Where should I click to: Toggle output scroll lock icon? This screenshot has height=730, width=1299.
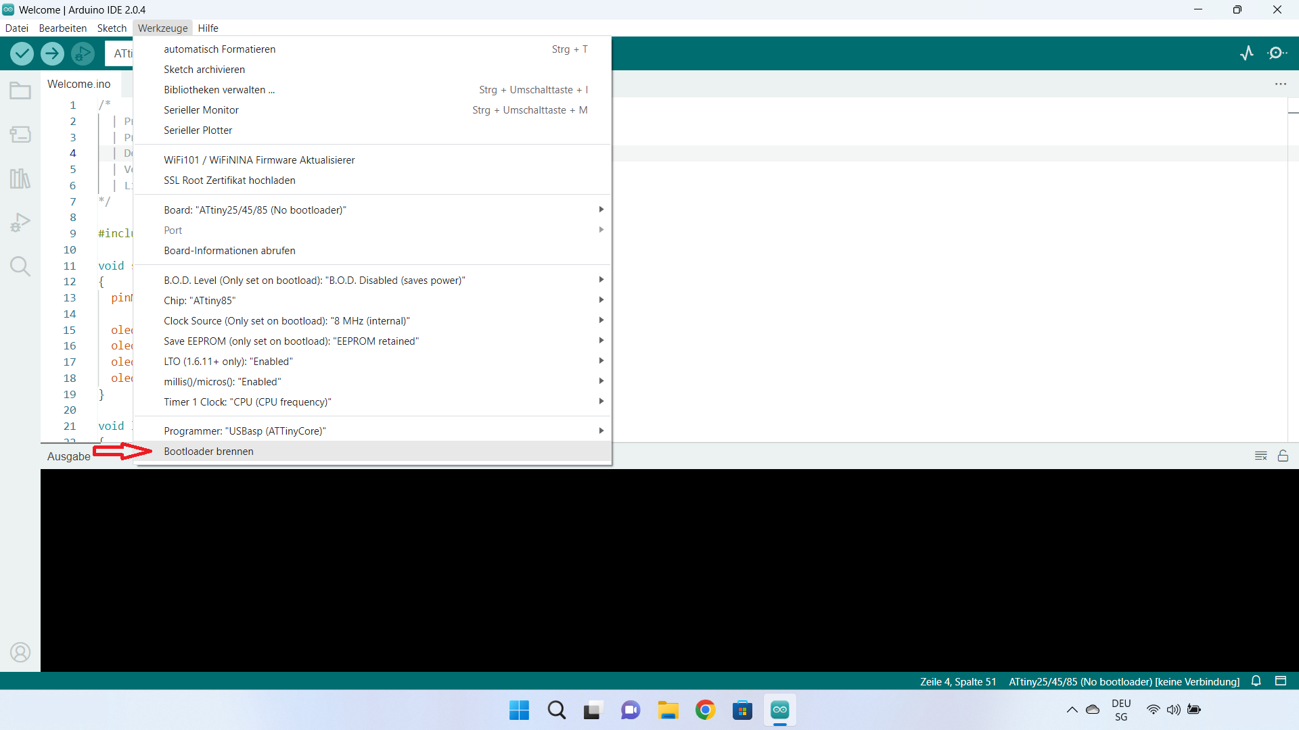[1283, 456]
